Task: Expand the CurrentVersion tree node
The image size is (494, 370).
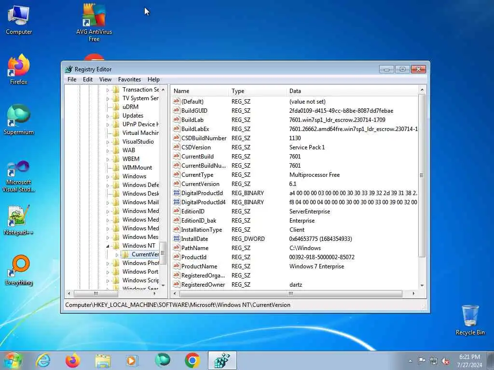Action: pos(117,254)
